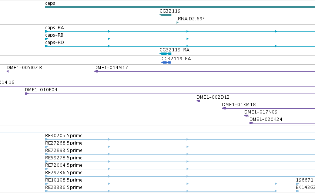The height and width of the screenshot is (193, 315).
Task: Click the RE72893.5prime EST label
Action: (x=64, y=150)
